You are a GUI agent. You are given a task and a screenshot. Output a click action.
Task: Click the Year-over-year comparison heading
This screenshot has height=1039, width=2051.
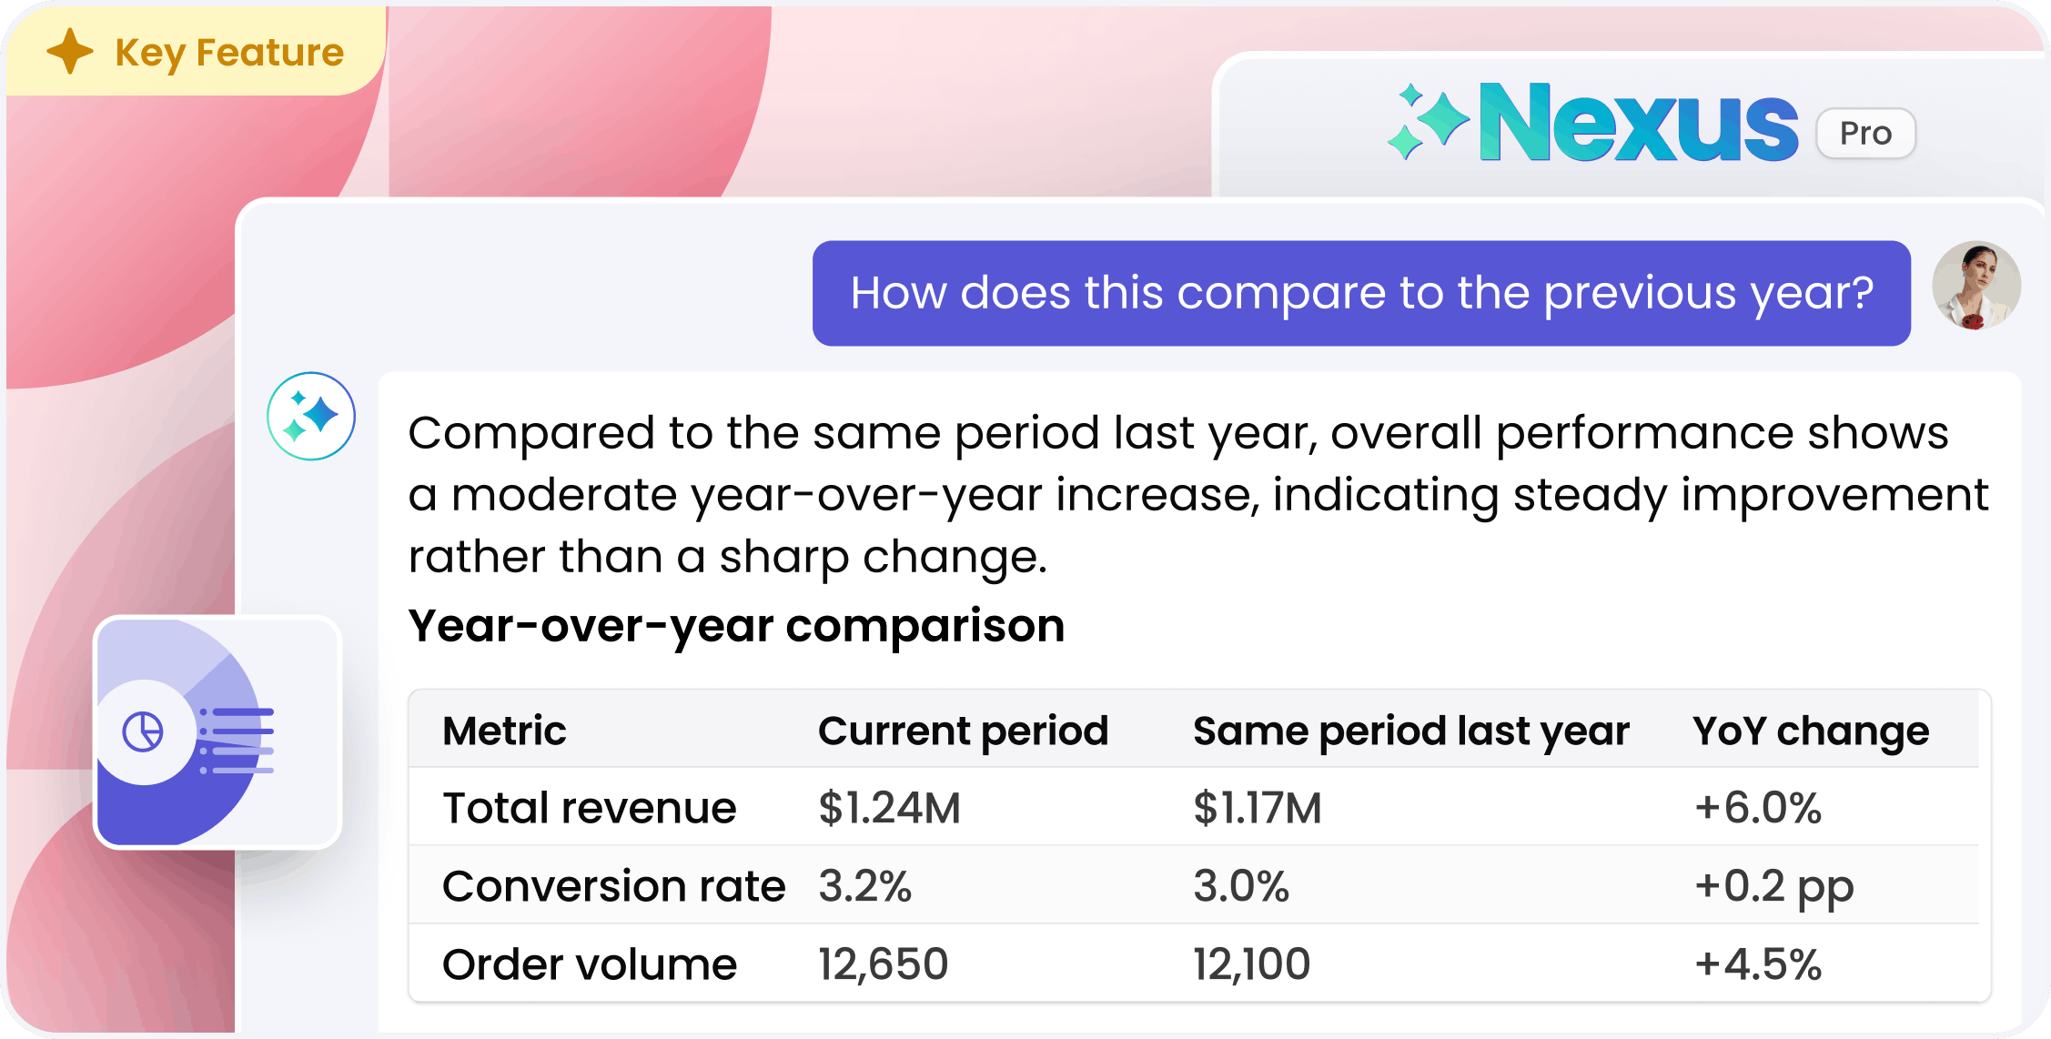tap(736, 626)
